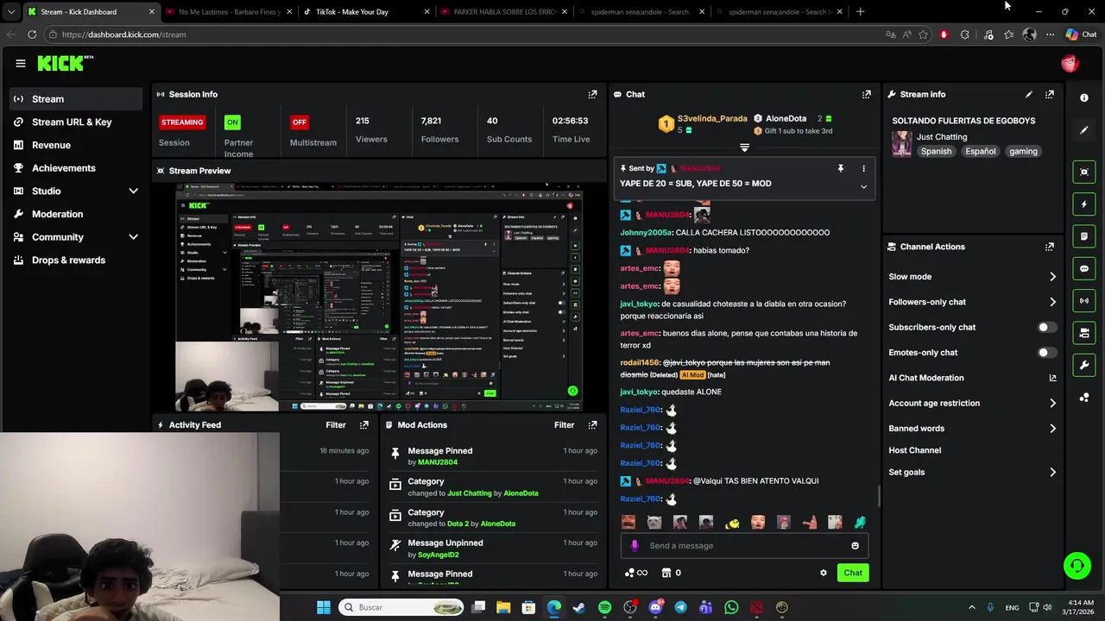
Task: Open the Mod Actions Filter
Action: point(564,424)
